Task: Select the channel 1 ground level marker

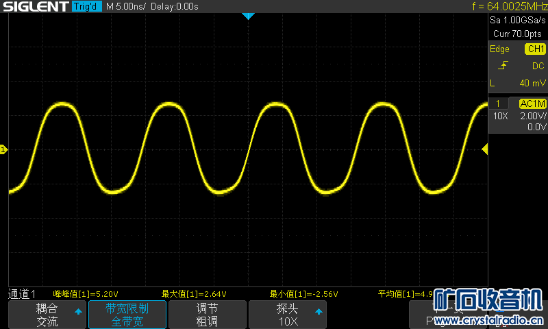Action: pyautogui.click(x=3, y=149)
